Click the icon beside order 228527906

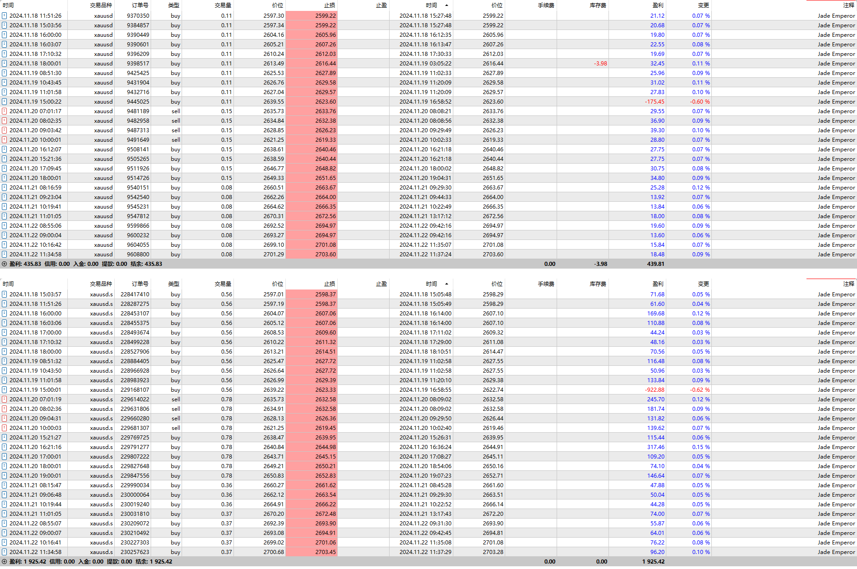pyautogui.click(x=4, y=351)
